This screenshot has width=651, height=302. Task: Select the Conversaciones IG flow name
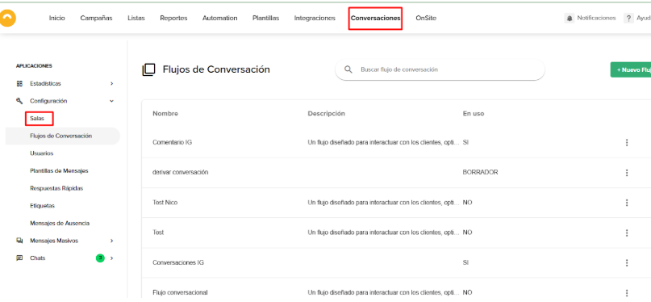(178, 262)
